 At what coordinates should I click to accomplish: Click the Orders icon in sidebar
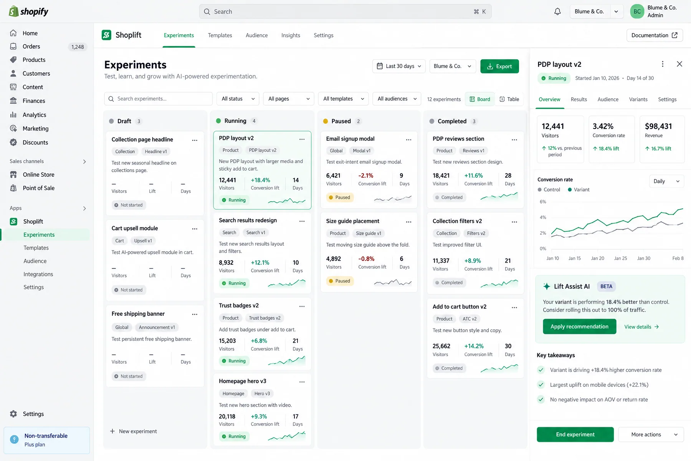click(x=13, y=46)
